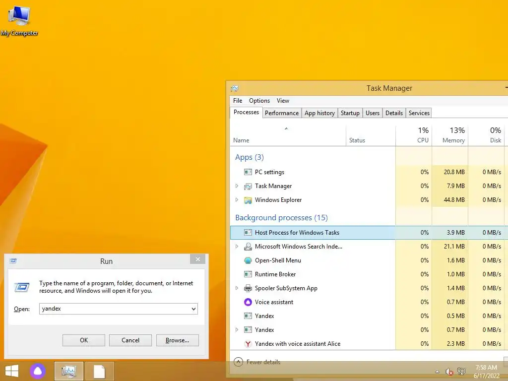Click Browse... in the Run dialog
The height and width of the screenshot is (381, 508).
pos(177,340)
